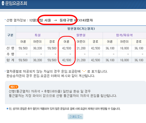This screenshot has width=146, height=123.
Task: Select 선행 row 특실 어린이 fare 38,200
Action: pyautogui.click(x=37, y=48)
